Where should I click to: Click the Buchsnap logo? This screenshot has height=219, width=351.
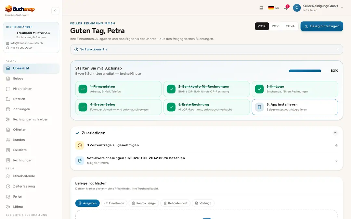20,9
